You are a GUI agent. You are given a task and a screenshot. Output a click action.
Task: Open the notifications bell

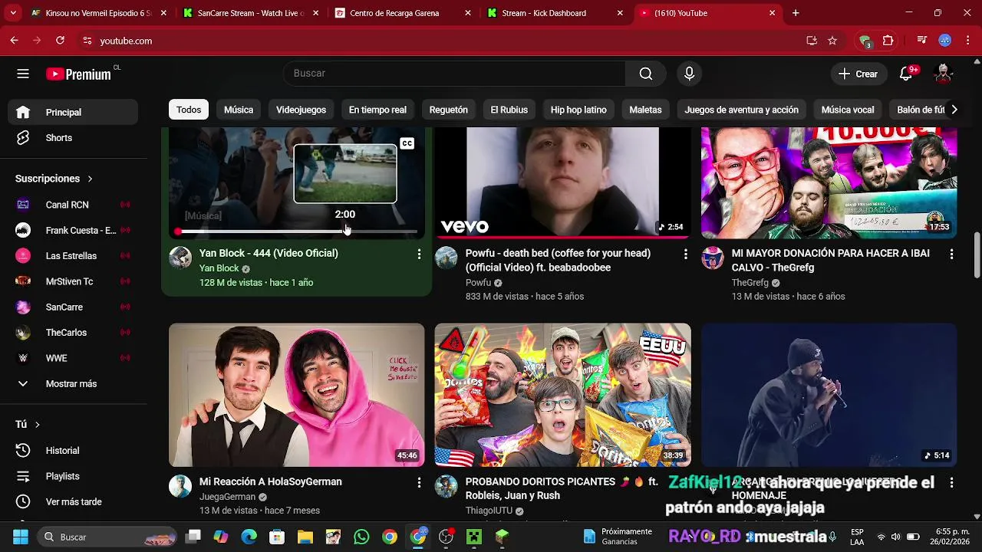[906, 74]
